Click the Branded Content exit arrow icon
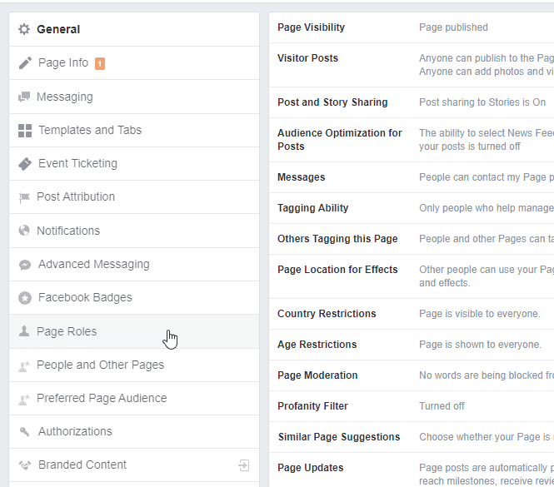 [x=243, y=465]
